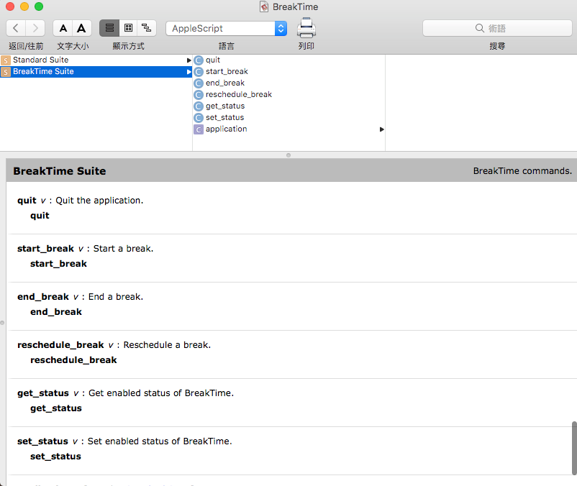Select the quit command in the column list
Screen dimensions: 577x486
[x=289, y=60]
